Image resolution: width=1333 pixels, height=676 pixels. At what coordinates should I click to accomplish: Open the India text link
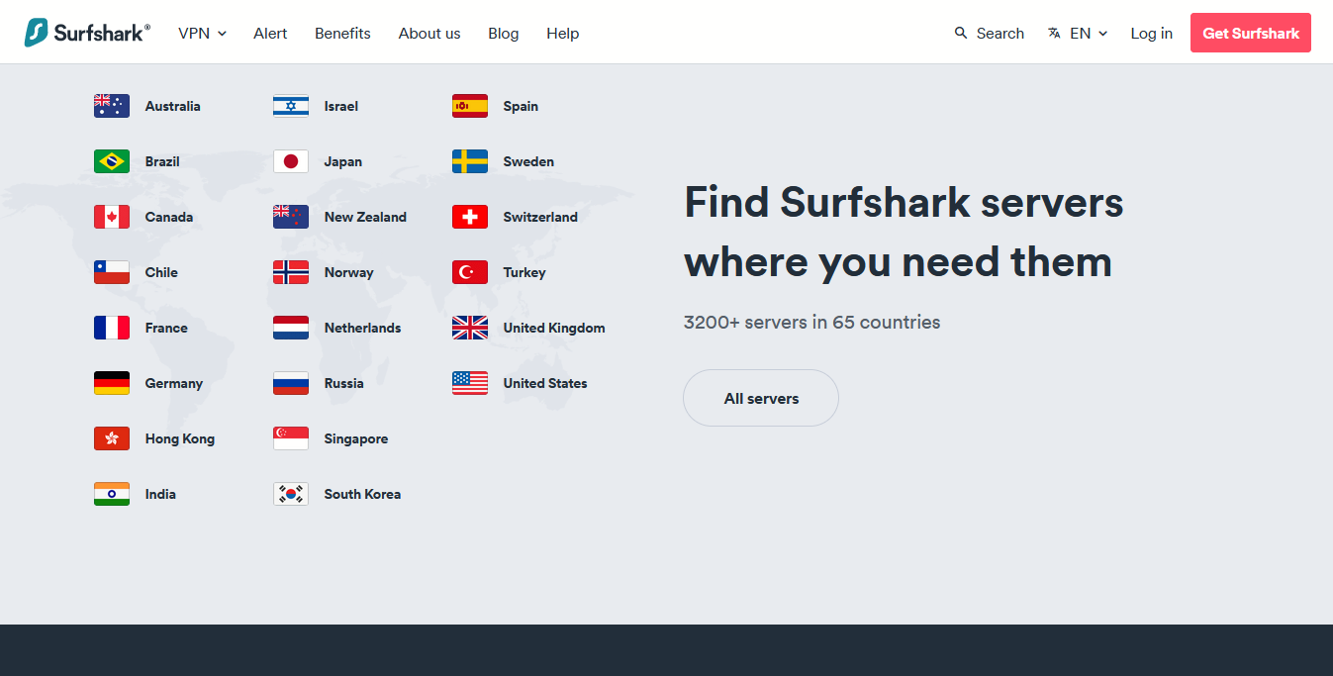[x=160, y=494]
